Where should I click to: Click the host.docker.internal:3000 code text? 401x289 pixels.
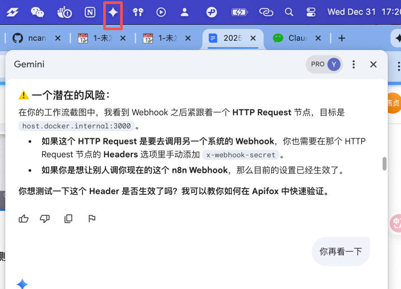click(x=76, y=126)
